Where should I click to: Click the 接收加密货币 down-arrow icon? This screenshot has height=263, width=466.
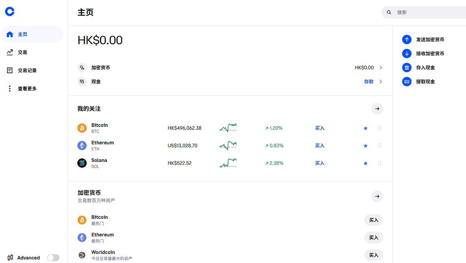coord(407,54)
